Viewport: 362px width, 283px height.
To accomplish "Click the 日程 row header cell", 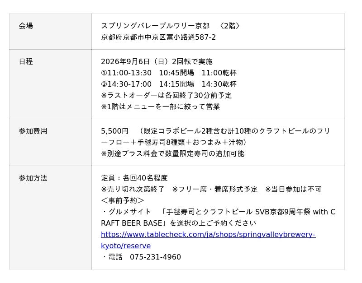I will tap(50, 84).
